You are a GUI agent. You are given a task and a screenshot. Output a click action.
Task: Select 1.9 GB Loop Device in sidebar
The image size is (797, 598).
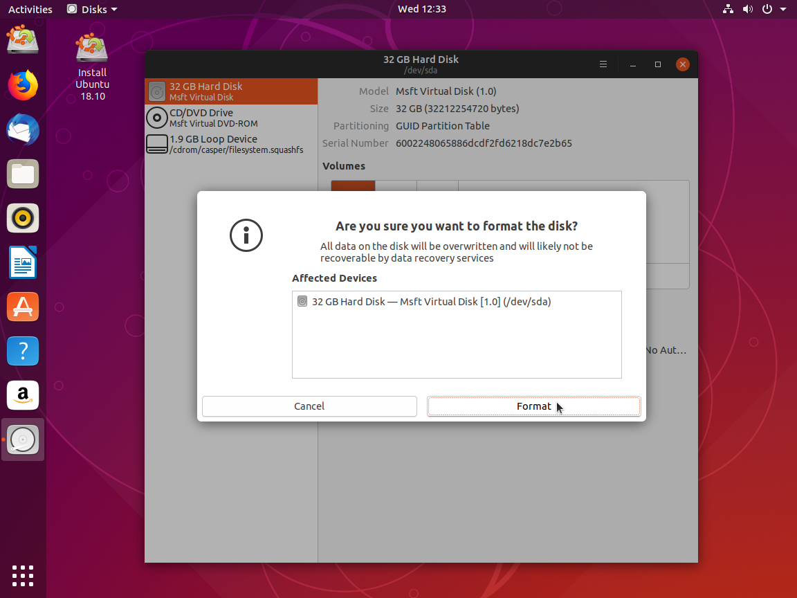click(231, 144)
